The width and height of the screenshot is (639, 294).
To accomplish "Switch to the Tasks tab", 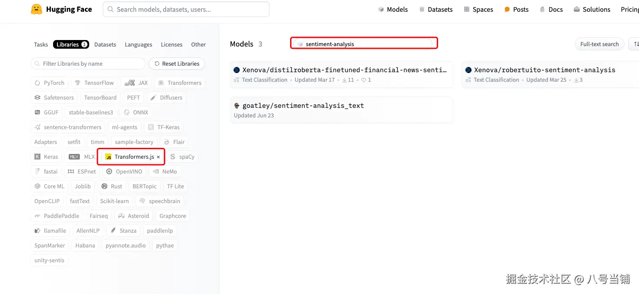I will 41,44.
